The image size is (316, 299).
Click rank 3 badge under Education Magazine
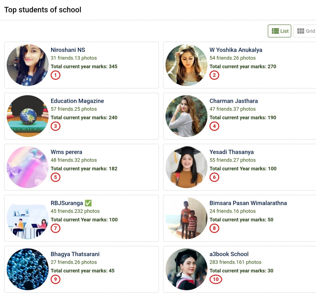(56, 126)
